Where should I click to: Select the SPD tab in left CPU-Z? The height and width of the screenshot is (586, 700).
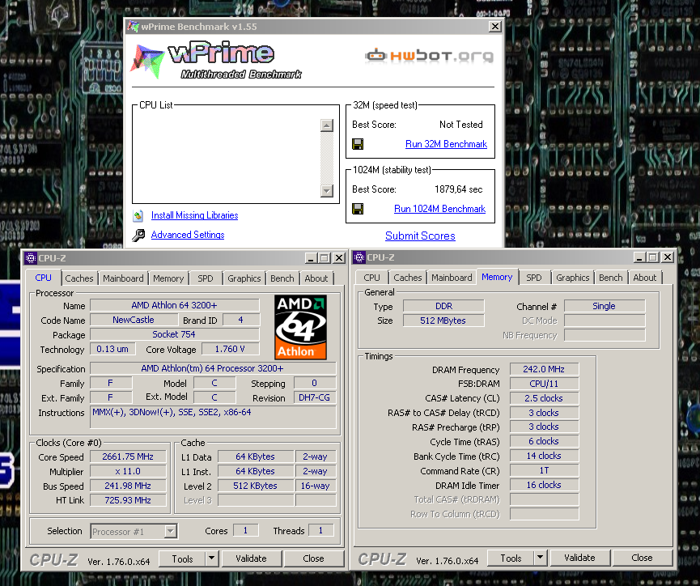click(206, 278)
